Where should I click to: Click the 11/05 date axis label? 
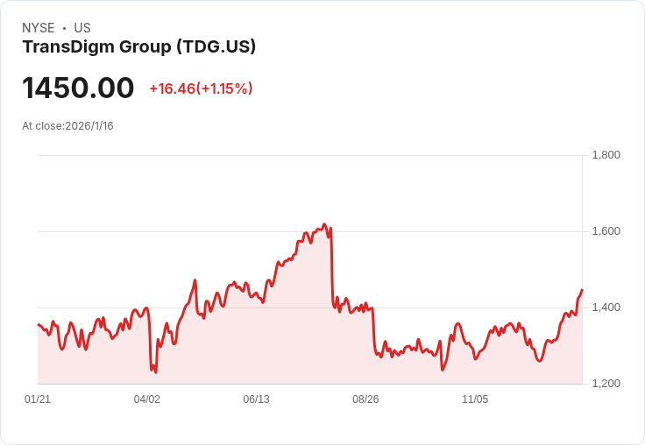click(475, 399)
